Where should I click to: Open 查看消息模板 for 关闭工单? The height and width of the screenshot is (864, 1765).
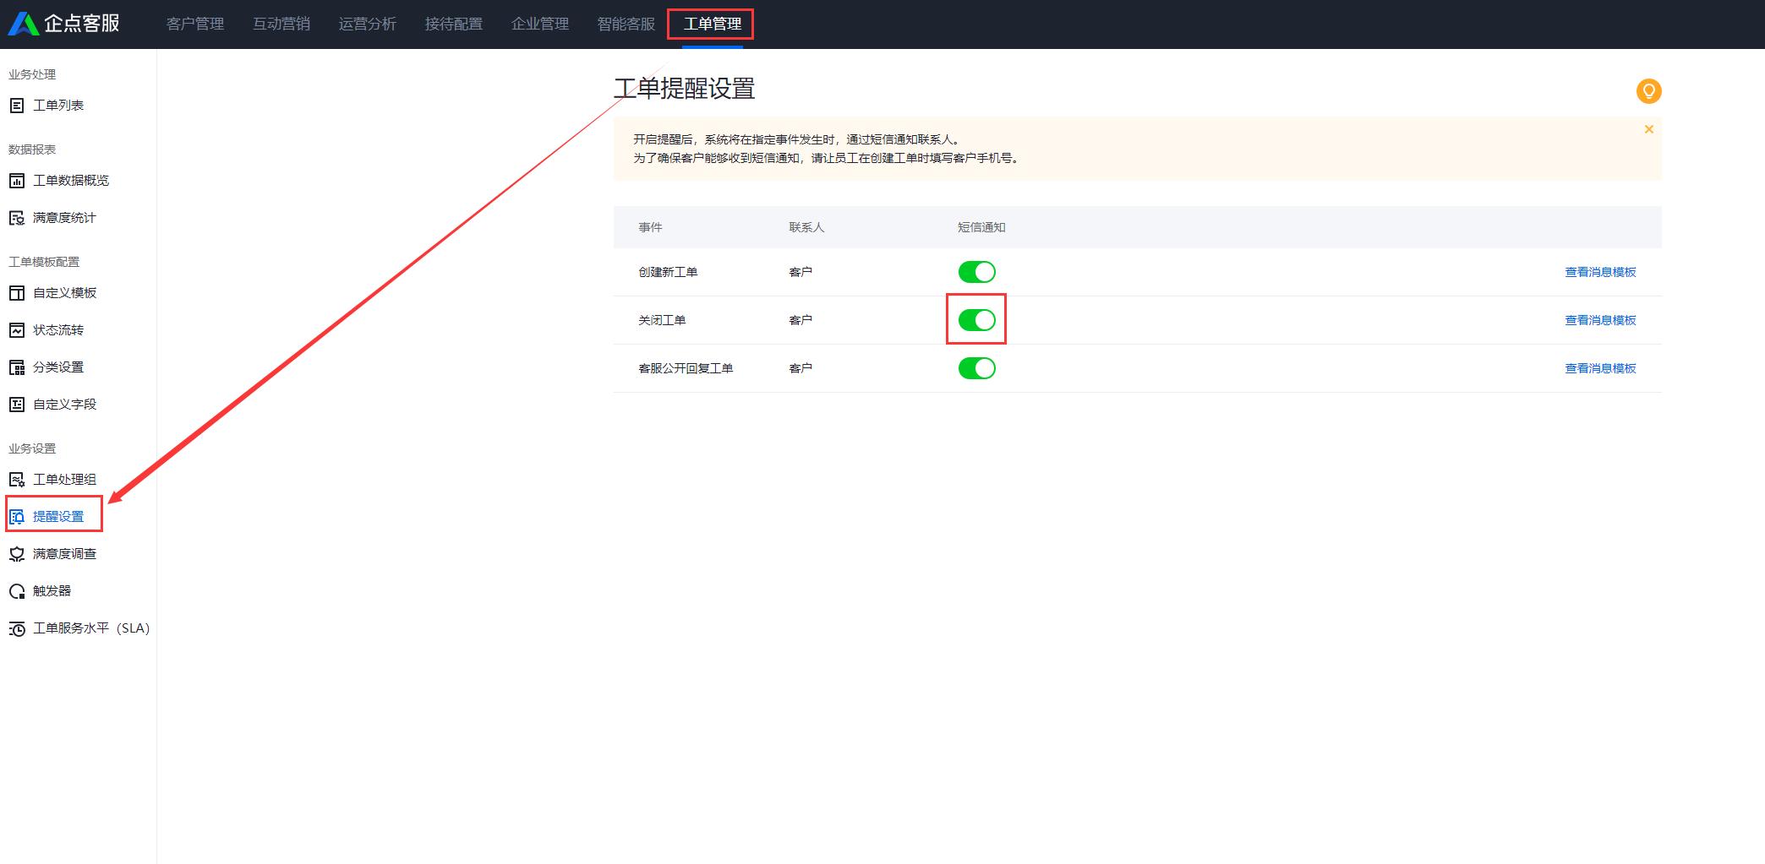(x=1599, y=319)
